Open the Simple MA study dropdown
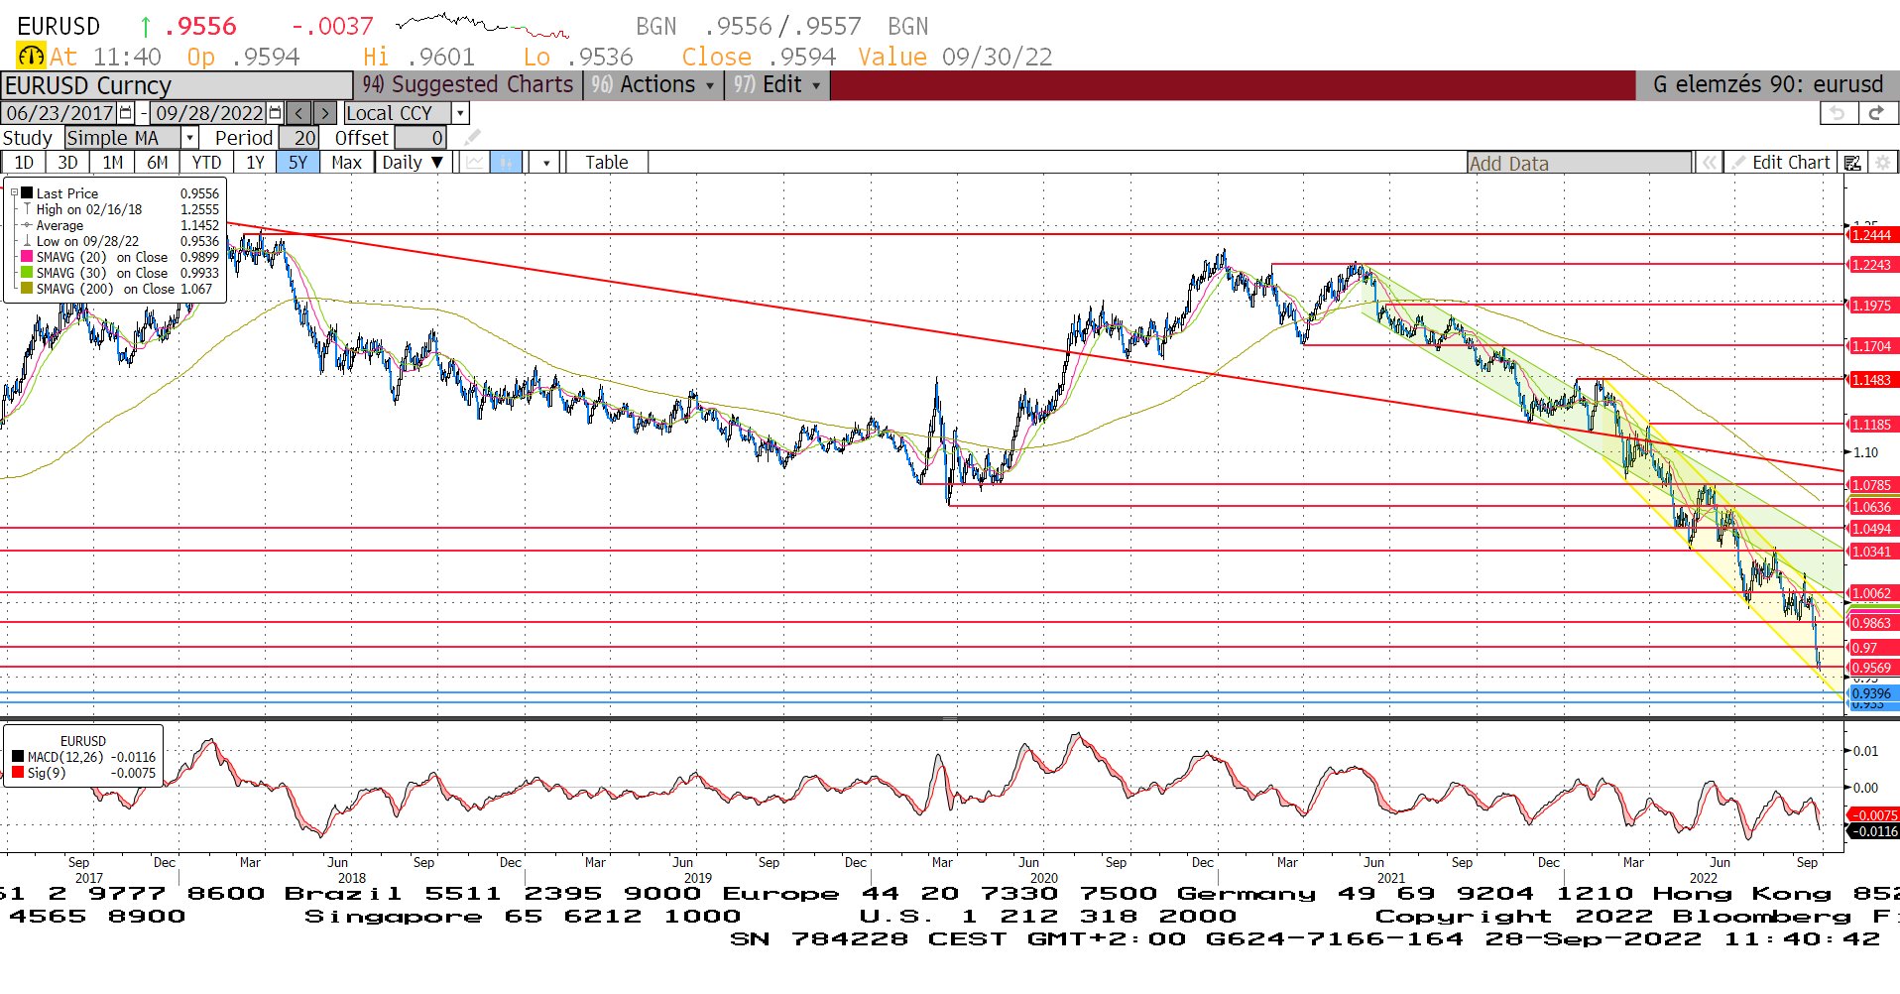 point(189,138)
